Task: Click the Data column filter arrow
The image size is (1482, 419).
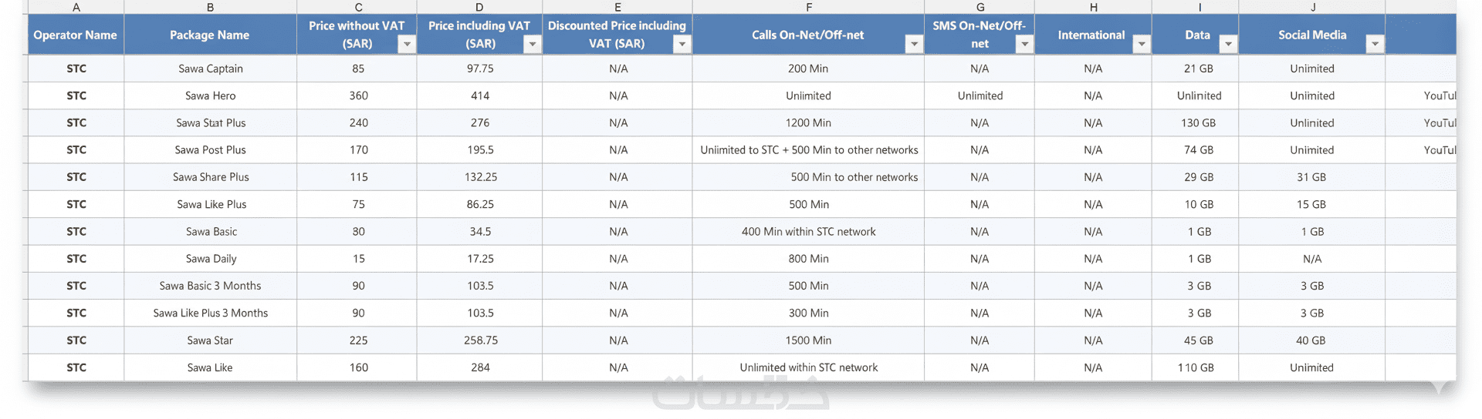Action: point(1227,45)
